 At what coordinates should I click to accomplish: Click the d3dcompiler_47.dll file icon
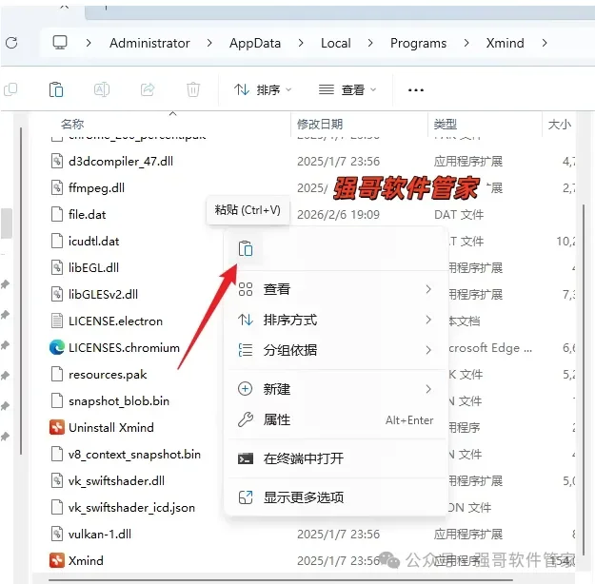tap(57, 161)
